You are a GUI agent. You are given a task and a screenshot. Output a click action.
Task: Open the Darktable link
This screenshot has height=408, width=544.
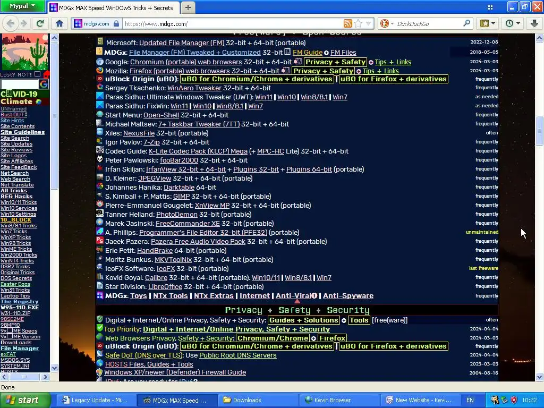[x=179, y=188]
